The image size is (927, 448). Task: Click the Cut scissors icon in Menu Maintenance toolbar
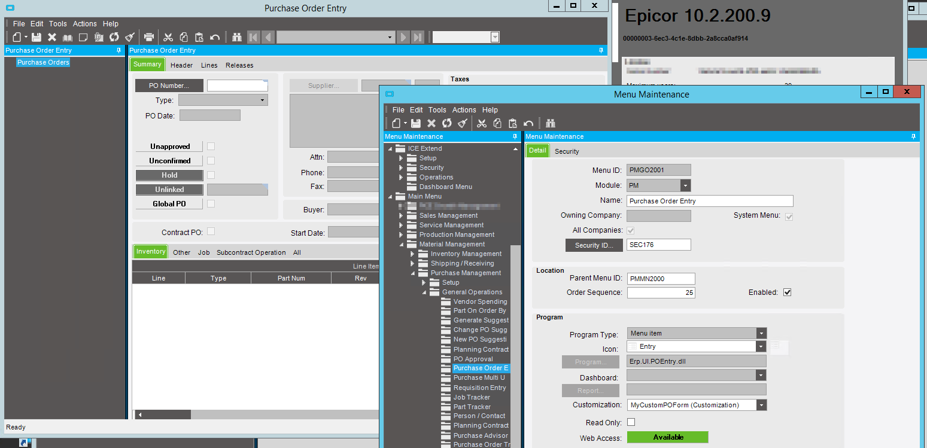click(482, 123)
